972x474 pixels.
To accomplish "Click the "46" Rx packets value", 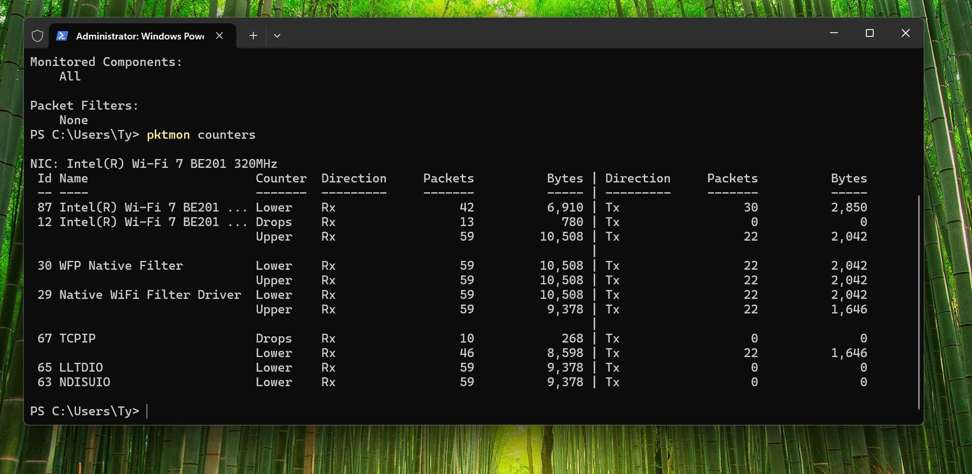I will pyautogui.click(x=467, y=353).
